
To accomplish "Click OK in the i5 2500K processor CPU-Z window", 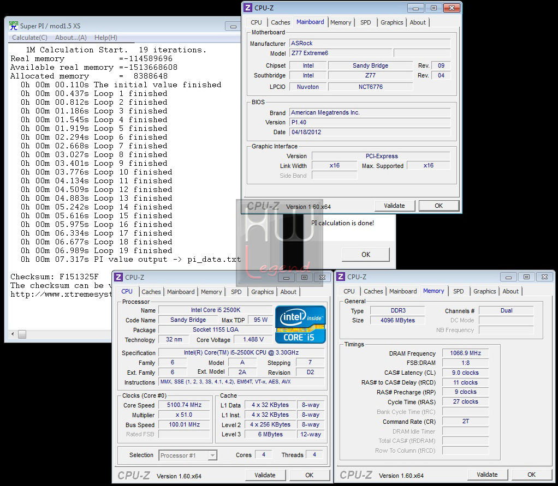I will [309, 475].
